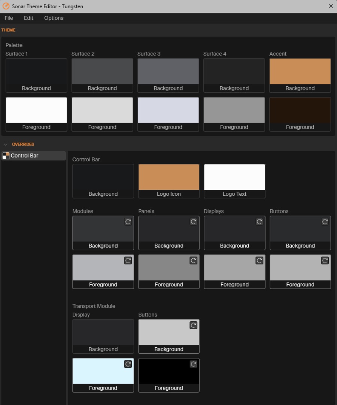Viewport: 337px width, 405px height.
Task: Edit Transport Module Display Background swatch
Action: click(x=103, y=336)
